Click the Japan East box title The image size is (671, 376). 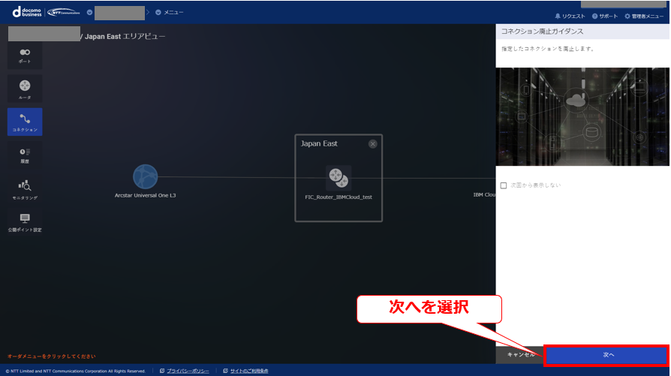click(x=319, y=144)
